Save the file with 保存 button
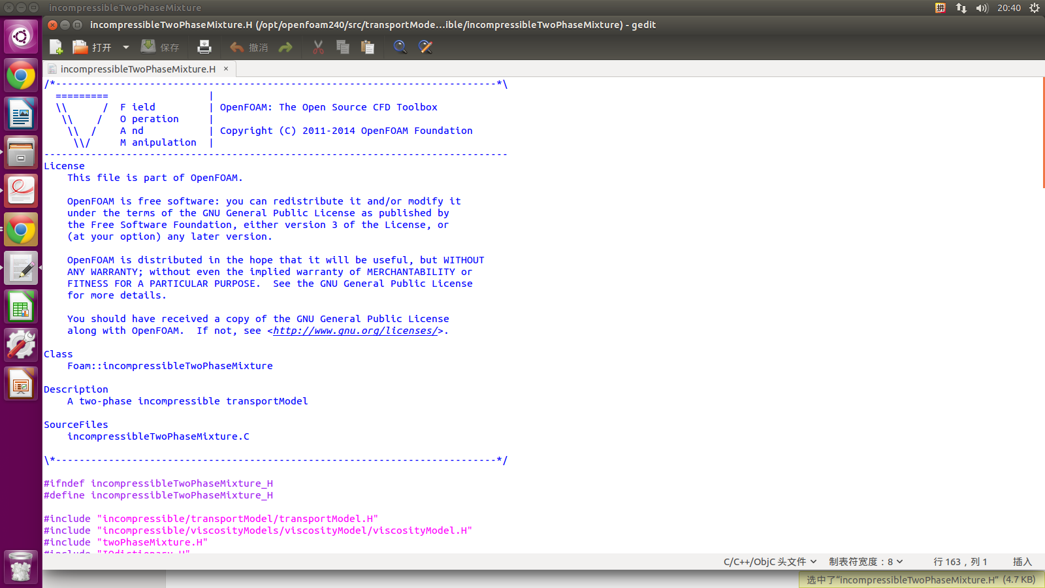Viewport: 1045px width, 588px height. tap(161, 47)
